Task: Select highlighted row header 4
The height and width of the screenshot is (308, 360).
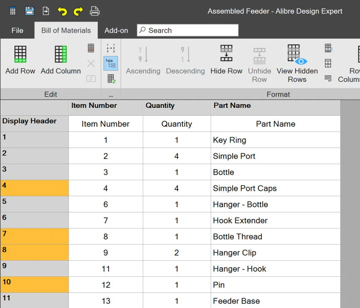Action: (x=35, y=188)
